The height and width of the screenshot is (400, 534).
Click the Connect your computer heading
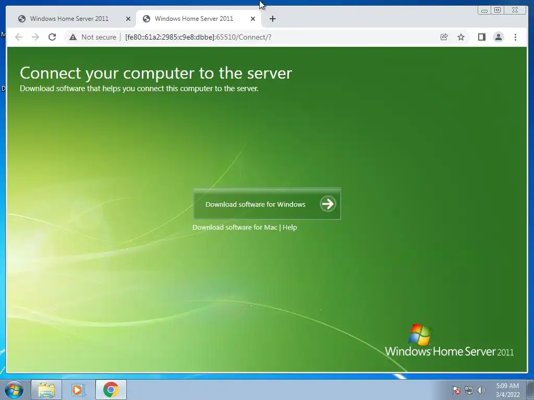click(x=156, y=73)
